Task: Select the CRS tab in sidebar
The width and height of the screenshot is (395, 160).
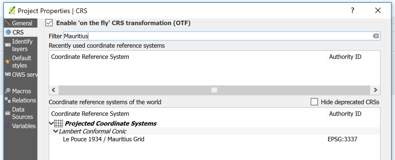Action: 21,32
